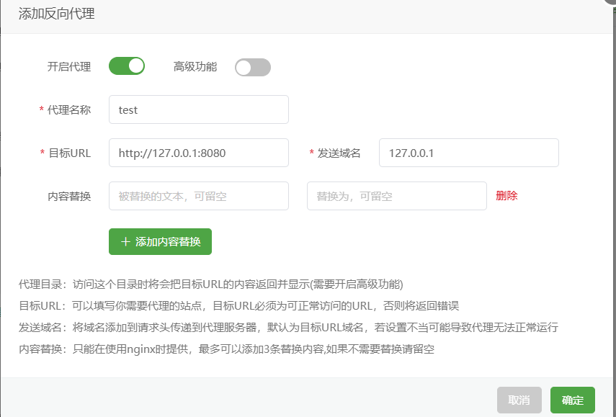
Task: Click the 被替换的文本 input box
Action: (x=198, y=196)
